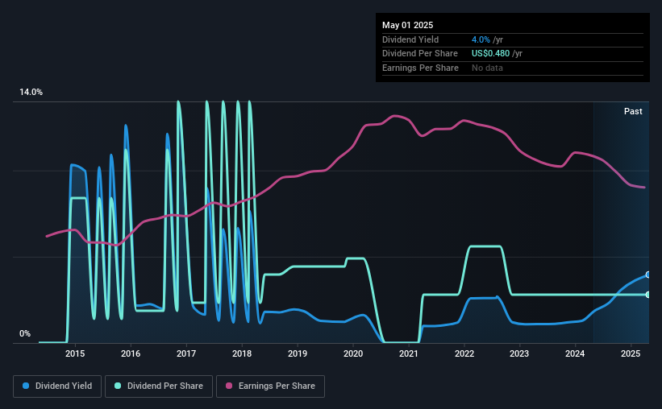
Task: Click the blue Dividend Yield endpoint marker
Action: coord(648,275)
